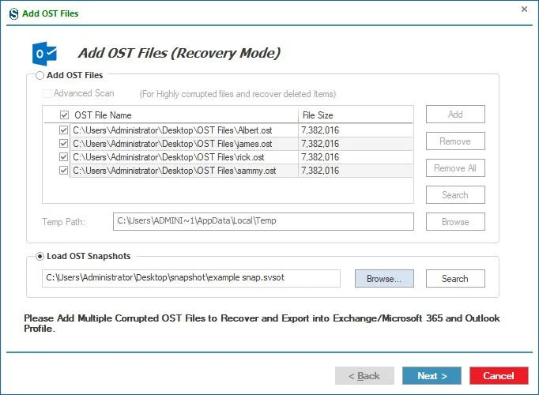Uncheck the rick.ost file checkbox
This screenshot has width=539, height=395.
point(63,157)
